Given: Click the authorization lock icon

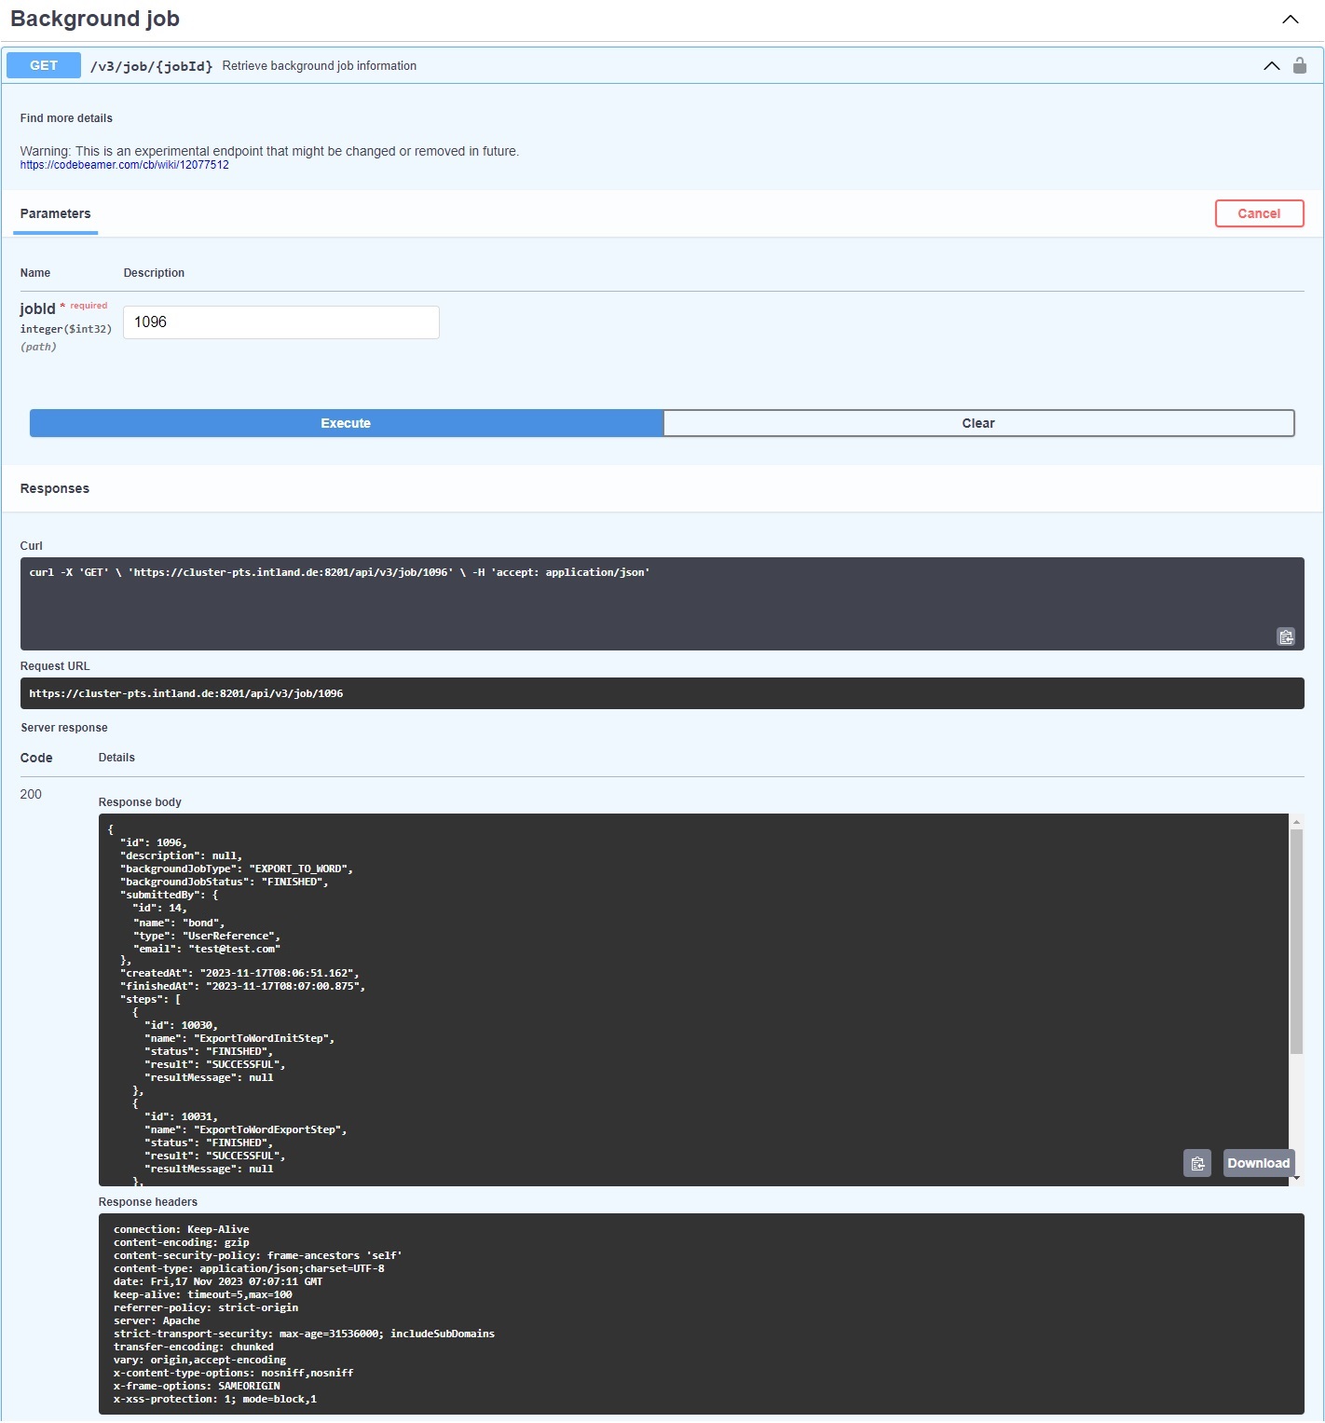Looking at the screenshot, I should click(1300, 65).
